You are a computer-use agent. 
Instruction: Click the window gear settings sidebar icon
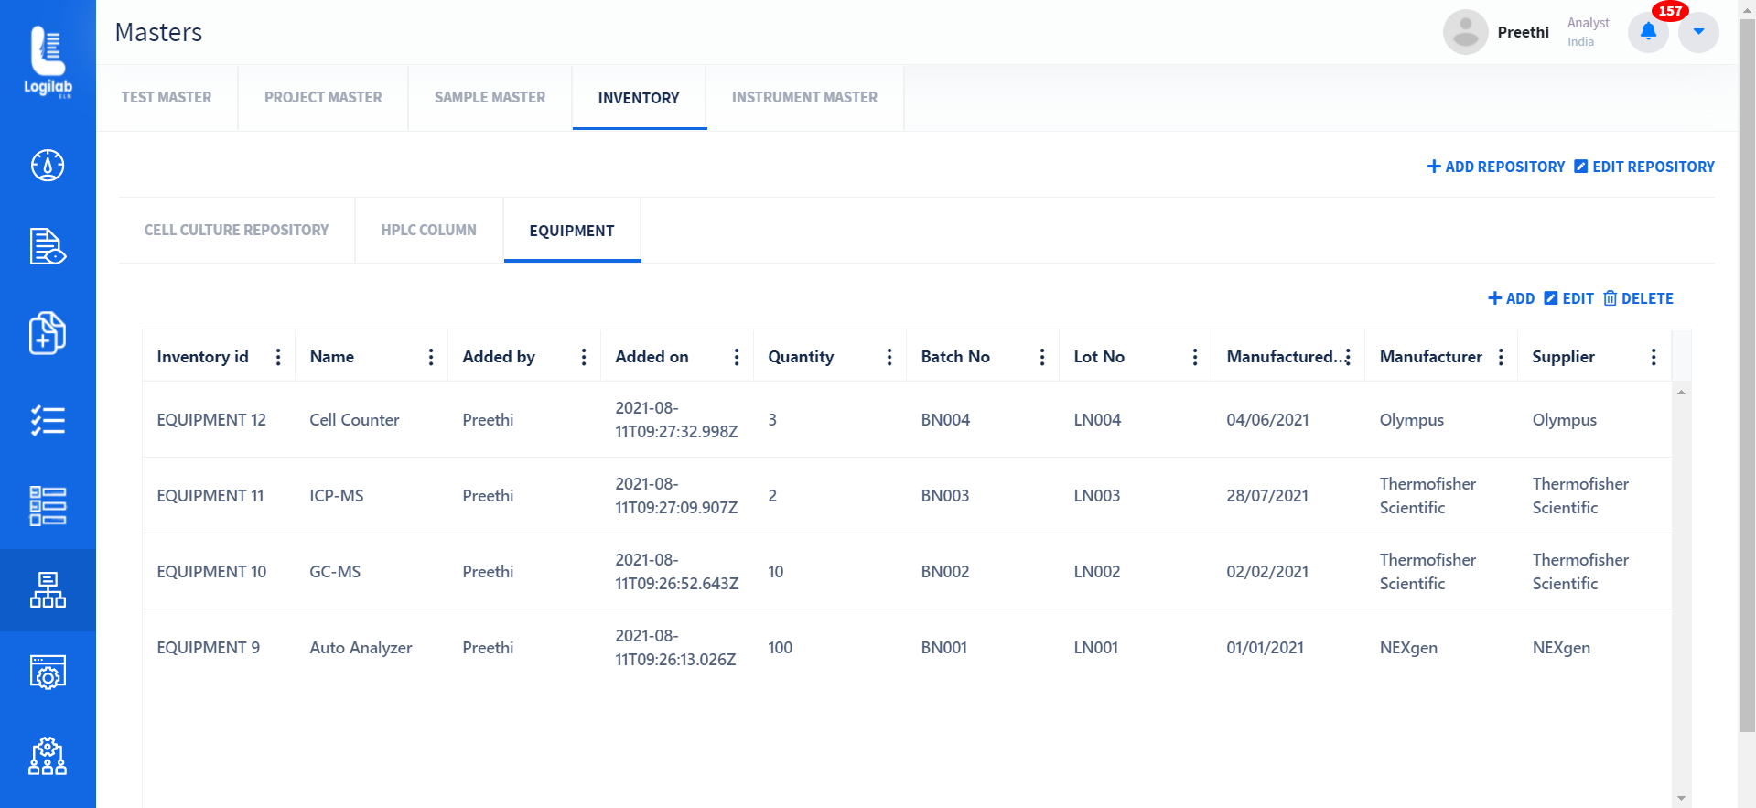[48, 673]
